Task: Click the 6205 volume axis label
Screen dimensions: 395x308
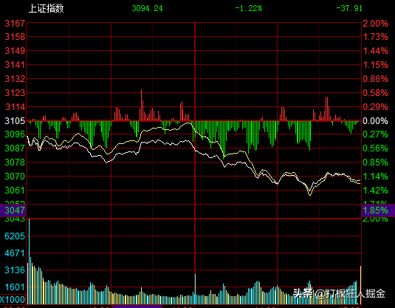Action: coord(15,236)
